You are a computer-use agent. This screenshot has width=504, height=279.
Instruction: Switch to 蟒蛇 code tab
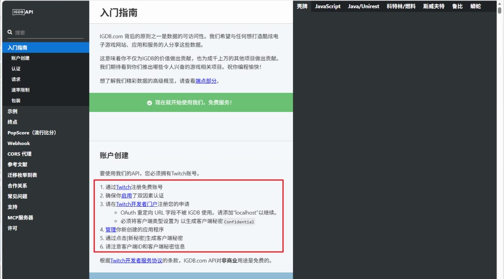pyautogui.click(x=476, y=6)
